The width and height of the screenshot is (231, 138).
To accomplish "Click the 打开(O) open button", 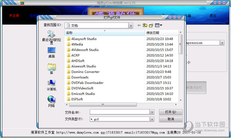I will [171, 112].
